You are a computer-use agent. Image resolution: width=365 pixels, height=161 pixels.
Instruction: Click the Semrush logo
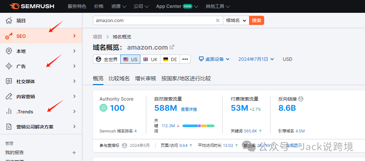click(32, 6)
